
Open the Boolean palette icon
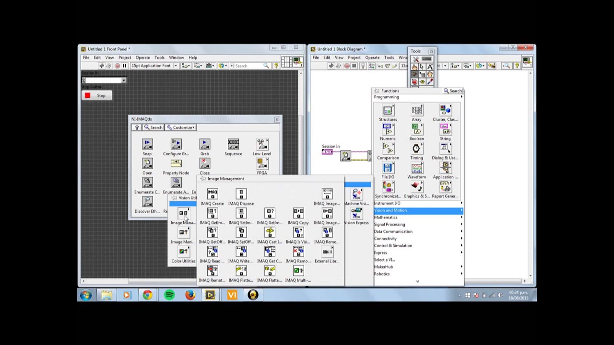click(416, 129)
